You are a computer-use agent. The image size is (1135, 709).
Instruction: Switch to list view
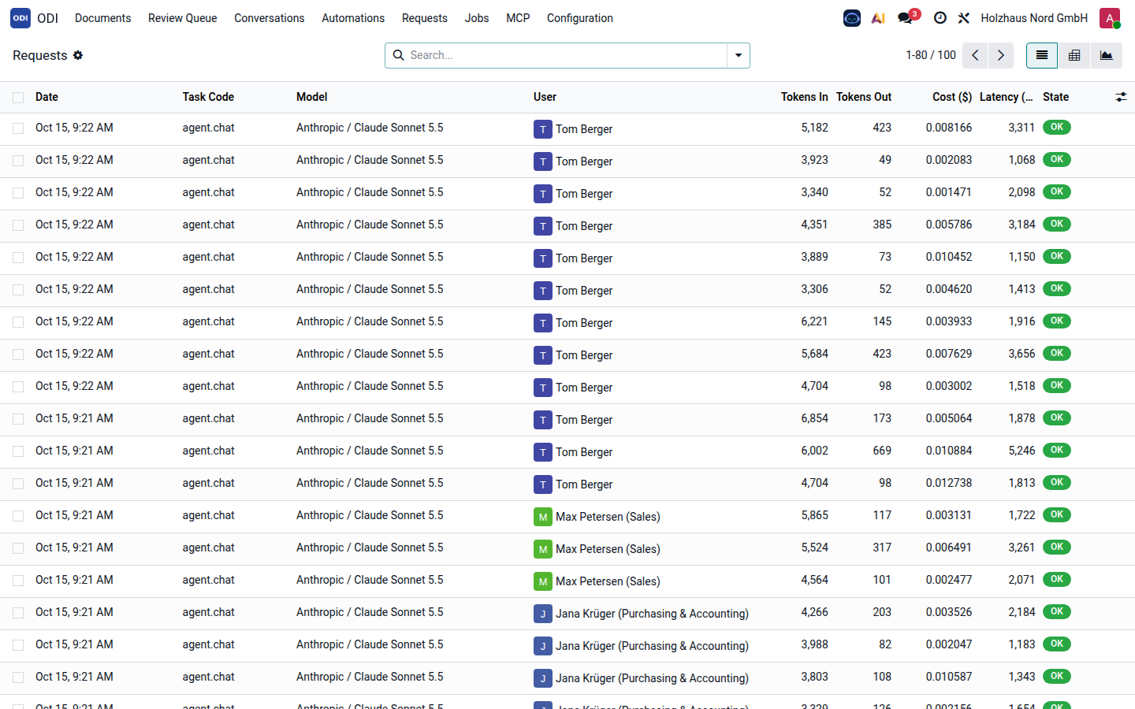[x=1042, y=55]
